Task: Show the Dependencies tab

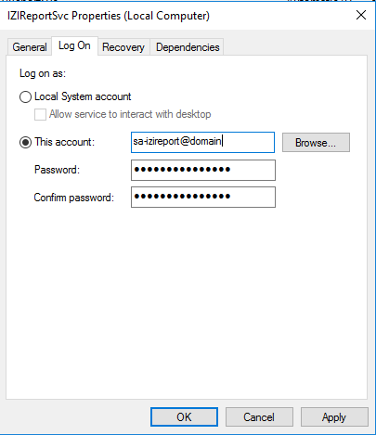Action: click(188, 47)
